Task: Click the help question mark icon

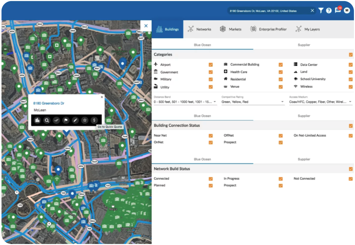Action: coord(329,11)
